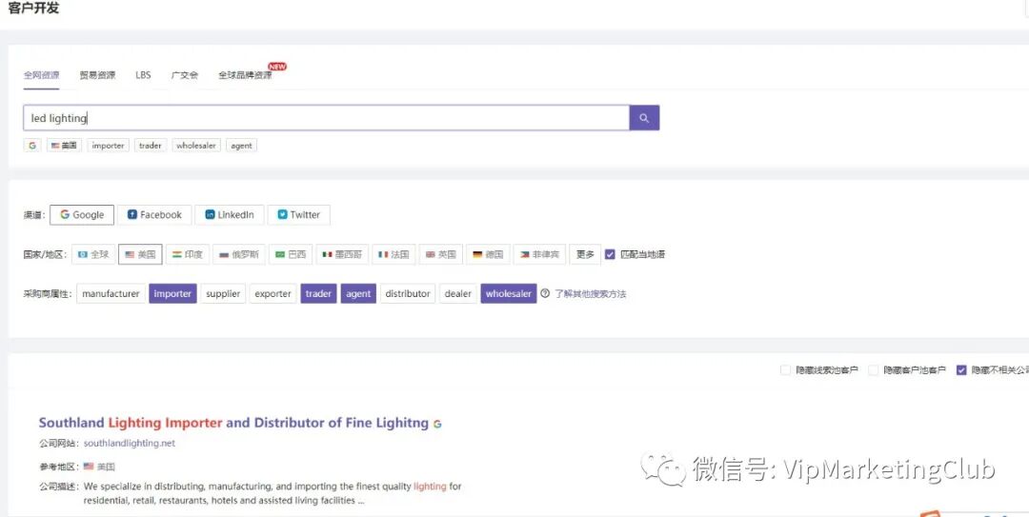Click the trader tag below search box

pos(151,146)
